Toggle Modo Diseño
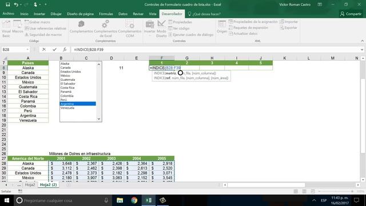 [161, 29]
